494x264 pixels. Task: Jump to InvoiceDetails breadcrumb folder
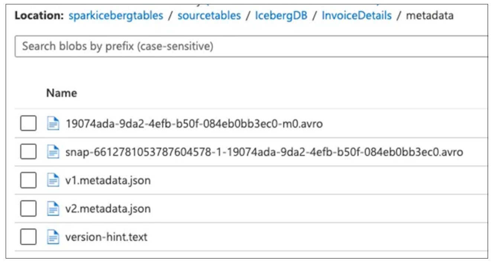tap(356, 16)
